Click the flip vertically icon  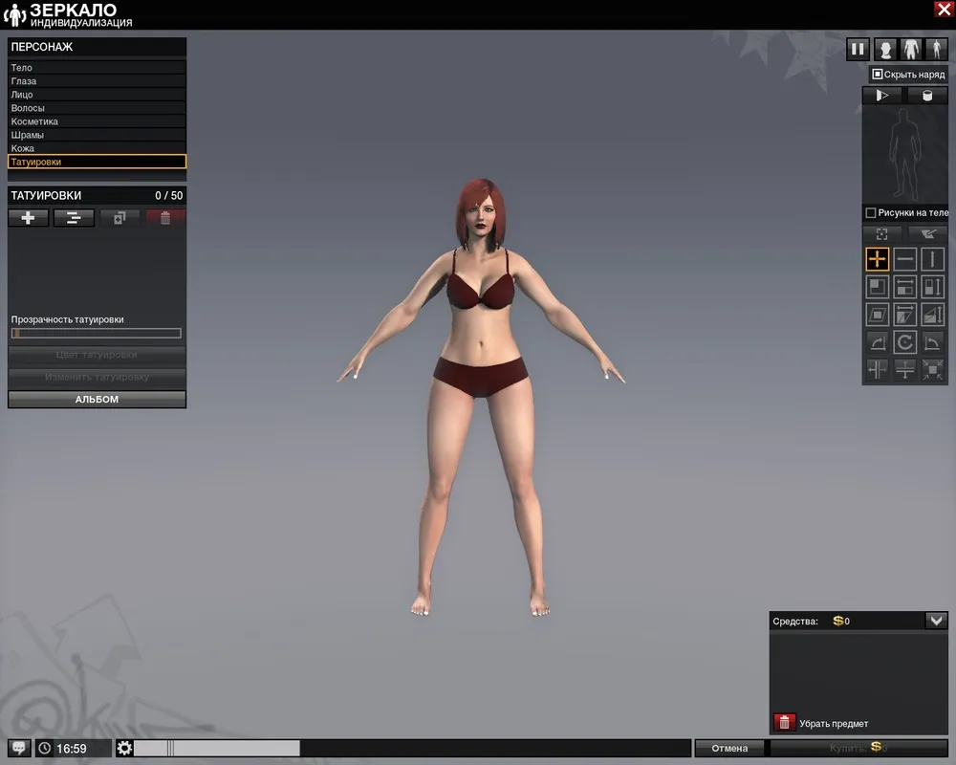tap(904, 370)
